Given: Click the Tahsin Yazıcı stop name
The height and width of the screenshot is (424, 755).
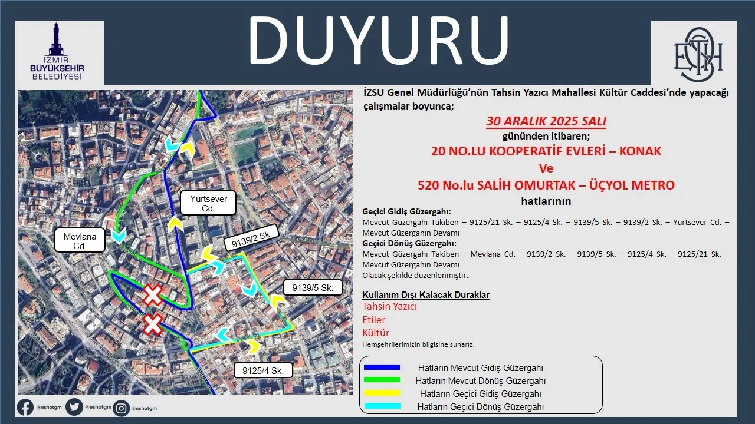Looking at the screenshot, I should [x=389, y=307].
